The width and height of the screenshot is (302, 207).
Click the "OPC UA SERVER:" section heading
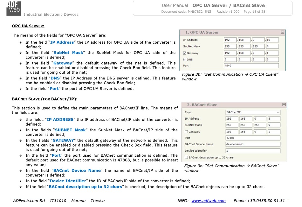tap(28, 26)
